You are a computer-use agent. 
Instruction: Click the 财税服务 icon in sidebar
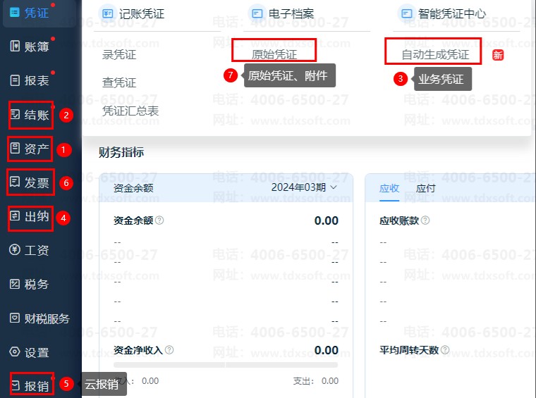pos(15,318)
